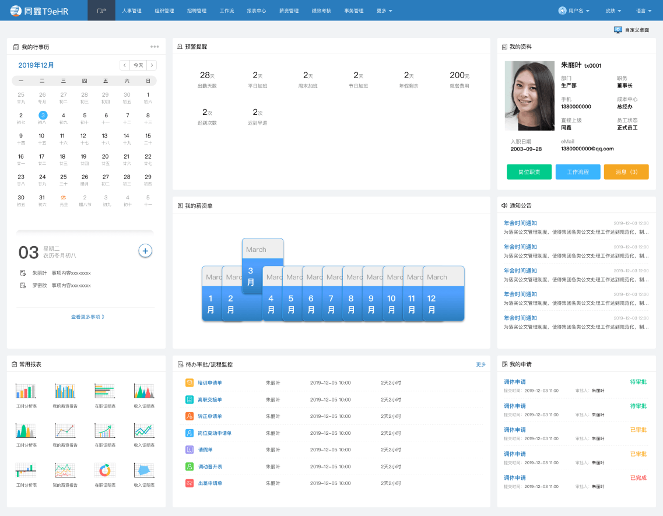This screenshot has width=663, height=516.
Task: Click the three-dots menu in 我的行事历
Action: pyautogui.click(x=155, y=47)
